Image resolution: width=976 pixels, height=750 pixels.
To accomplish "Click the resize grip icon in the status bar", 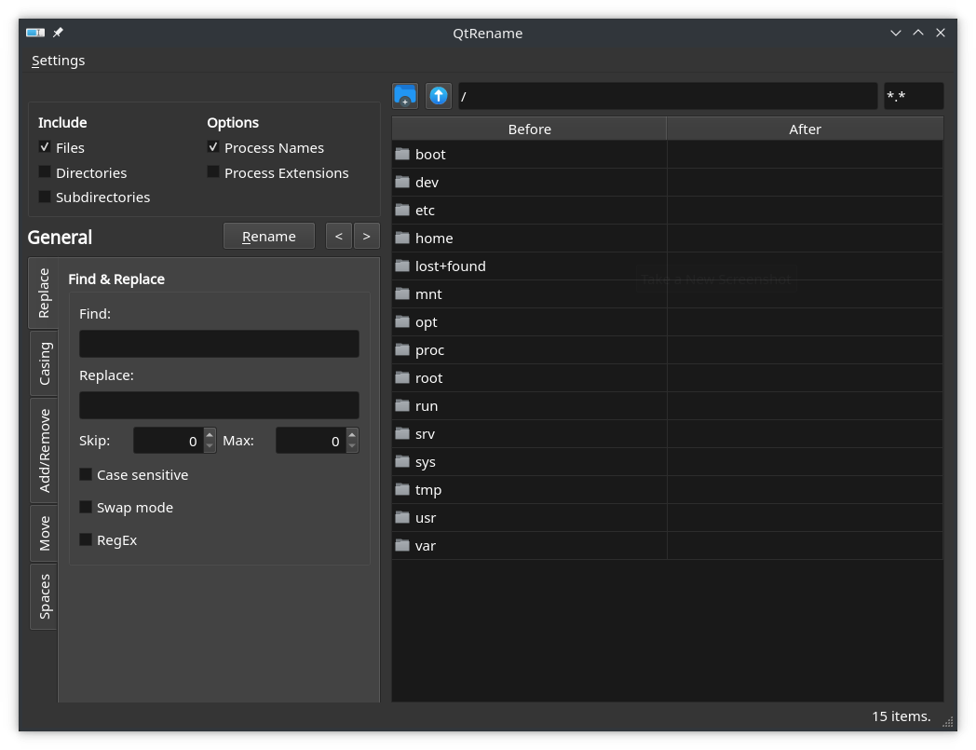I will pyautogui.click(x=948, y=721).
